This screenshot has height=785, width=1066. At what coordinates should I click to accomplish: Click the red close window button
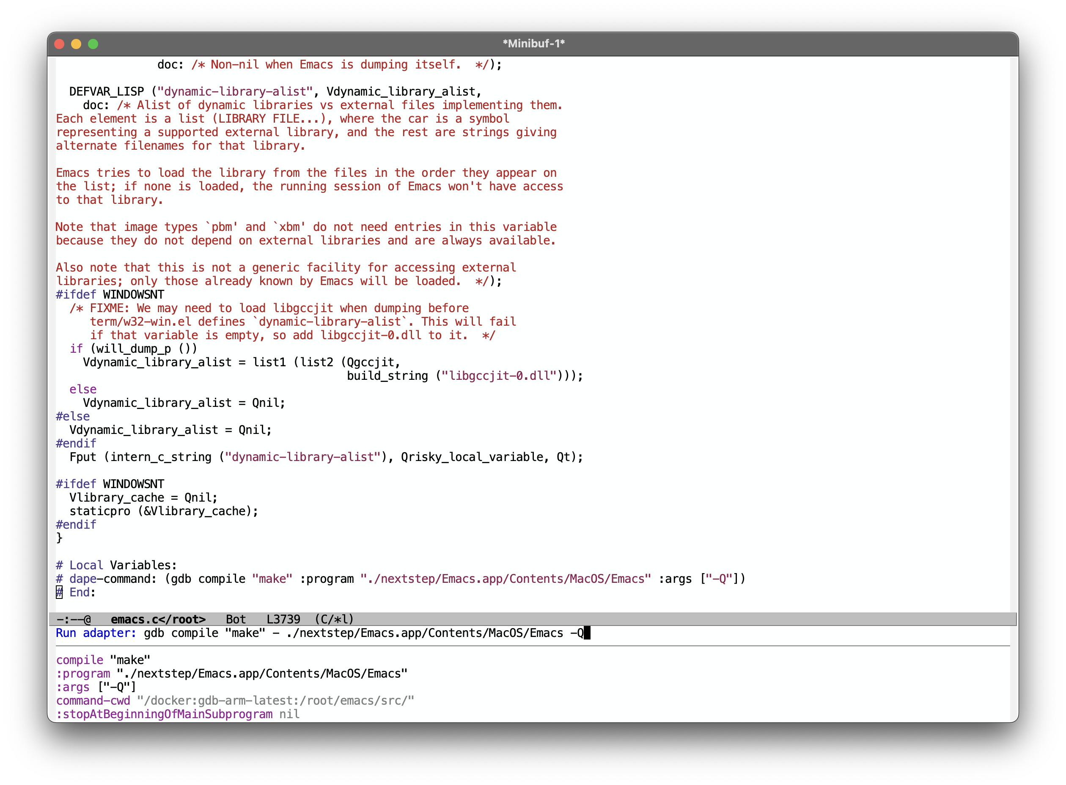pyautogui.click(x=59, y=44)
